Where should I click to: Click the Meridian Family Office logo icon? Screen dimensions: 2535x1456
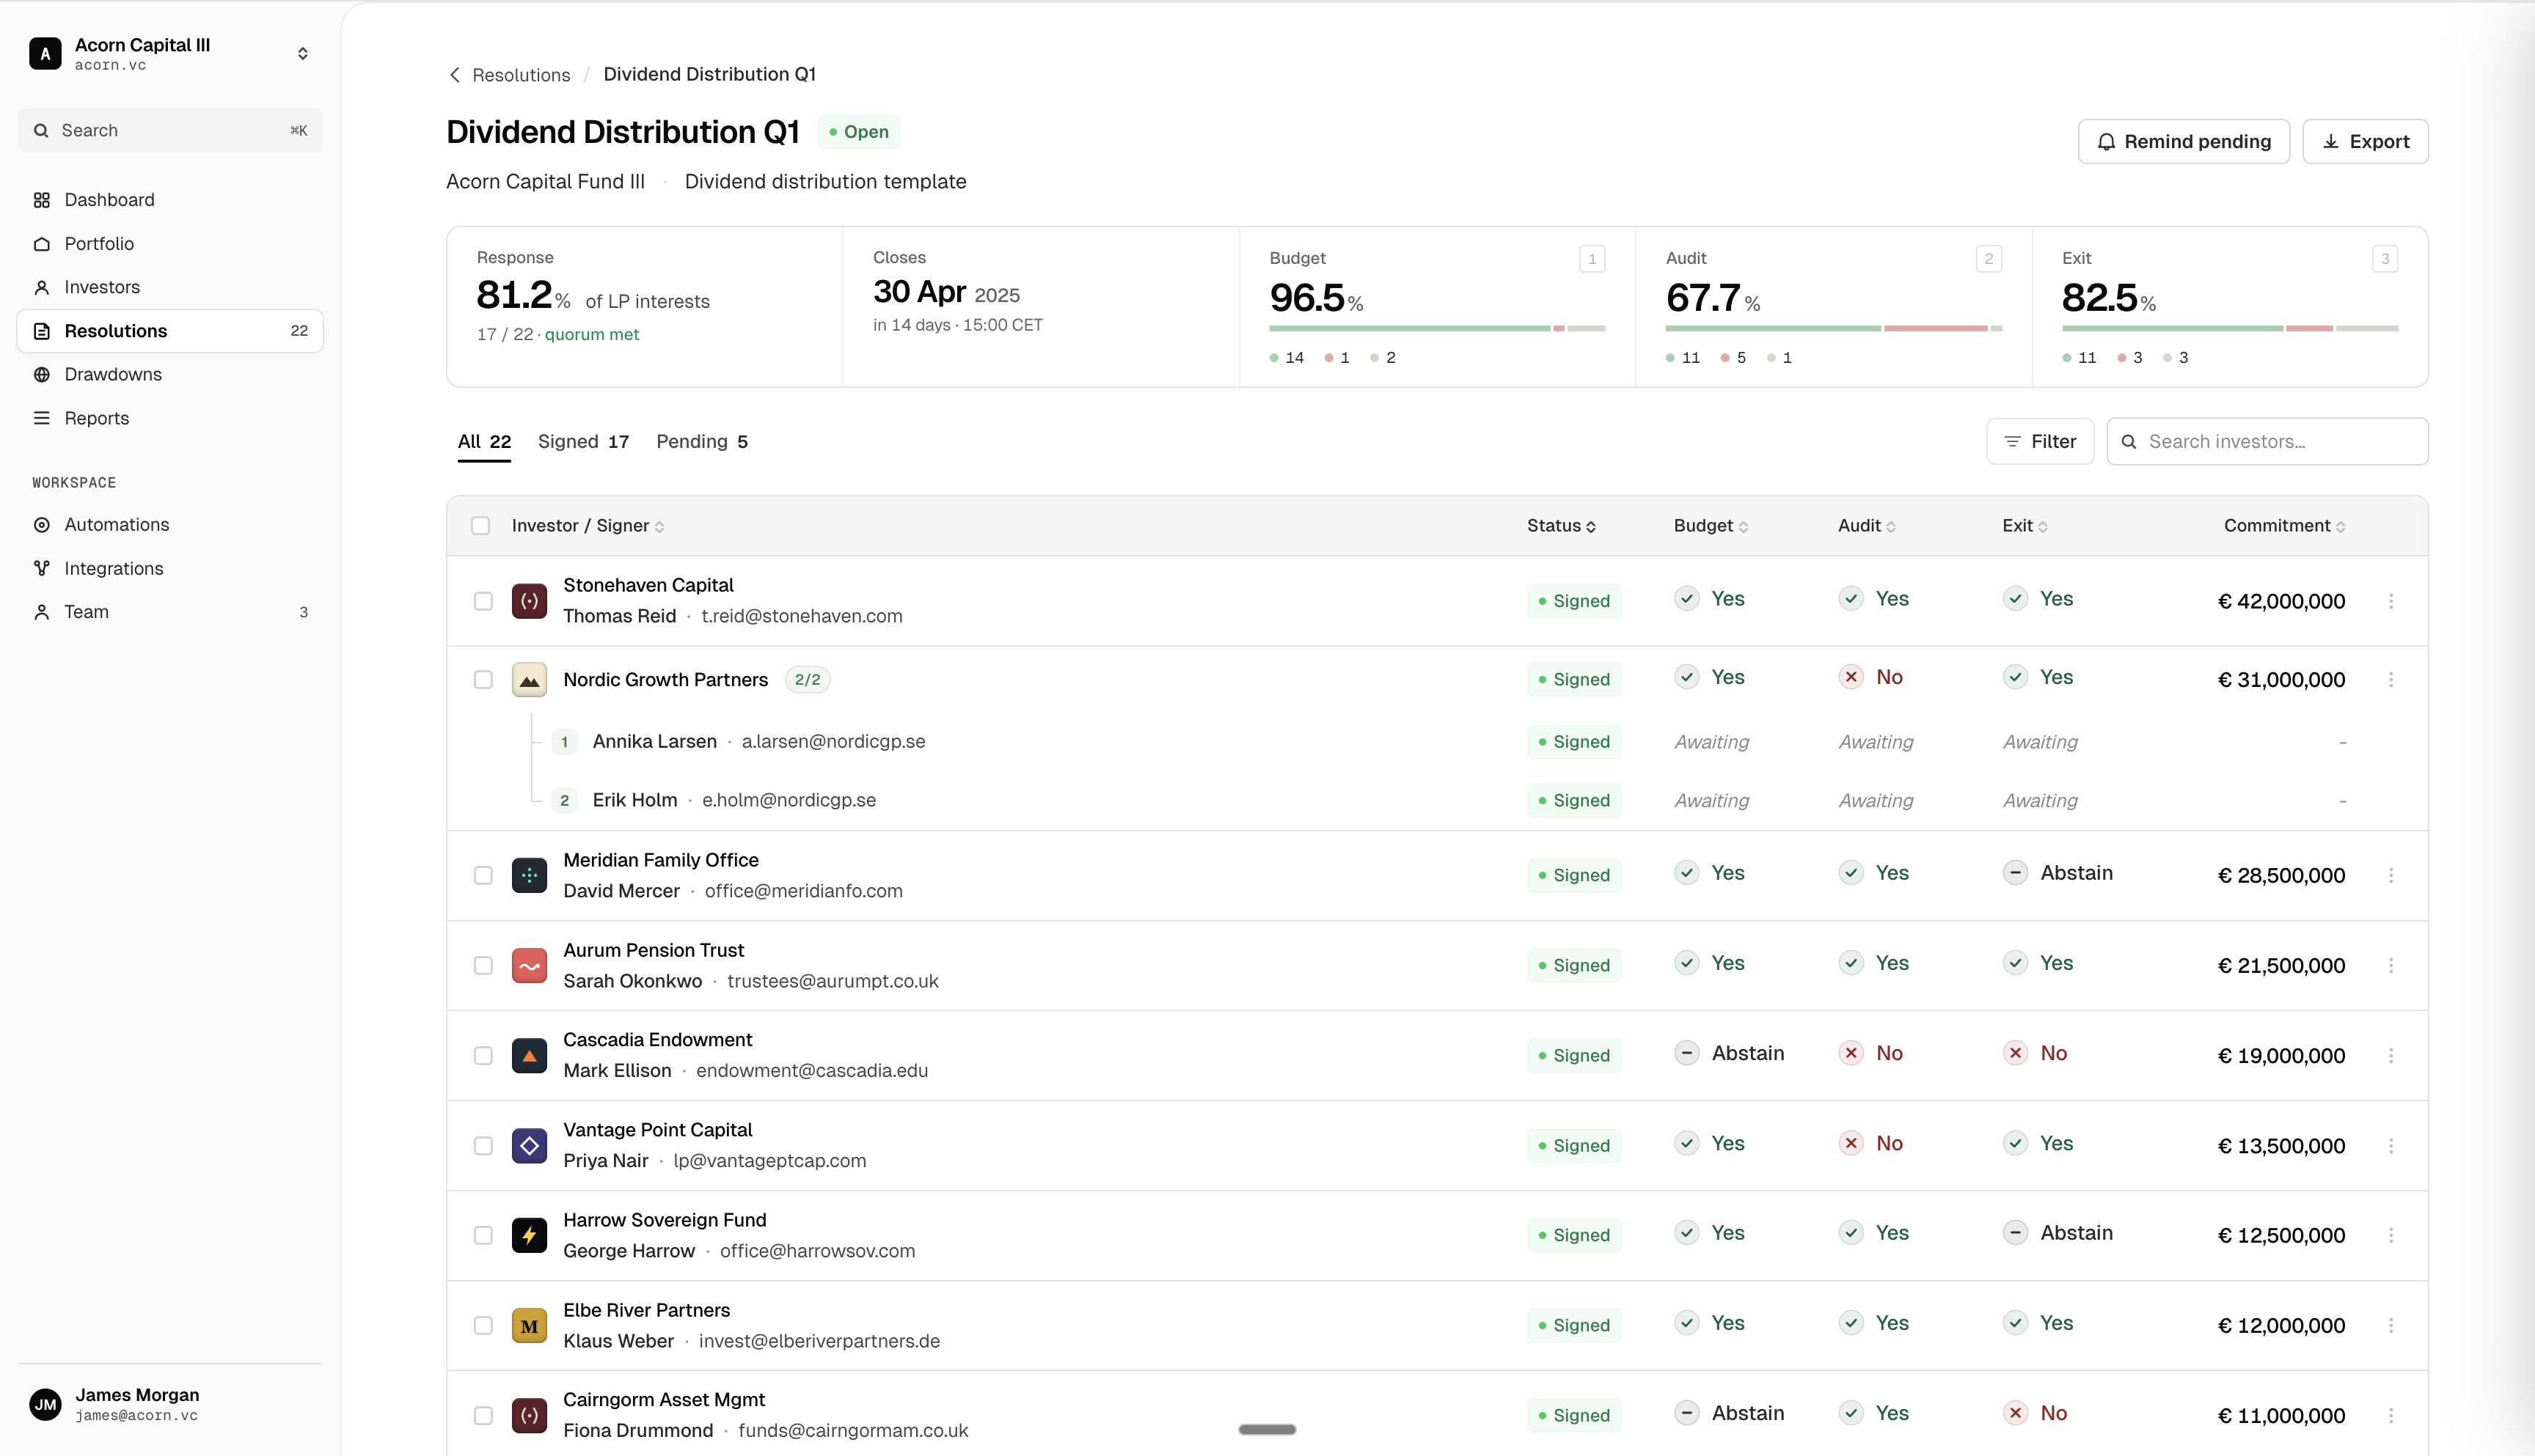(529, 875)
